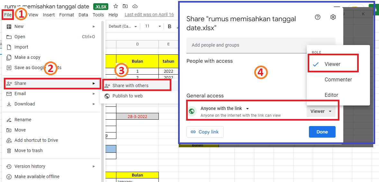Click the move-to-folder icon beside title
The image size is (379, 182).
click(125, 6)
